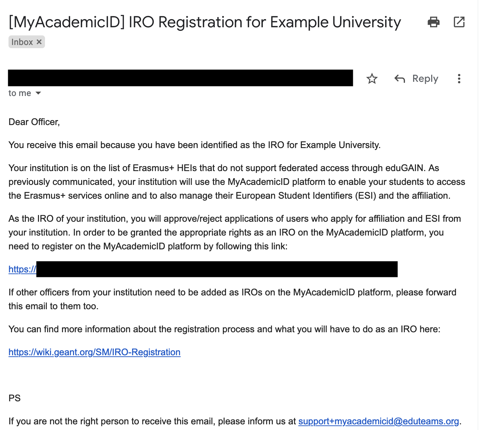Image resolution: width=479 pixels, height=430 pixels.
Task: Click paragraph starting "You receive this email"
Action: click(x=194, y=145)
